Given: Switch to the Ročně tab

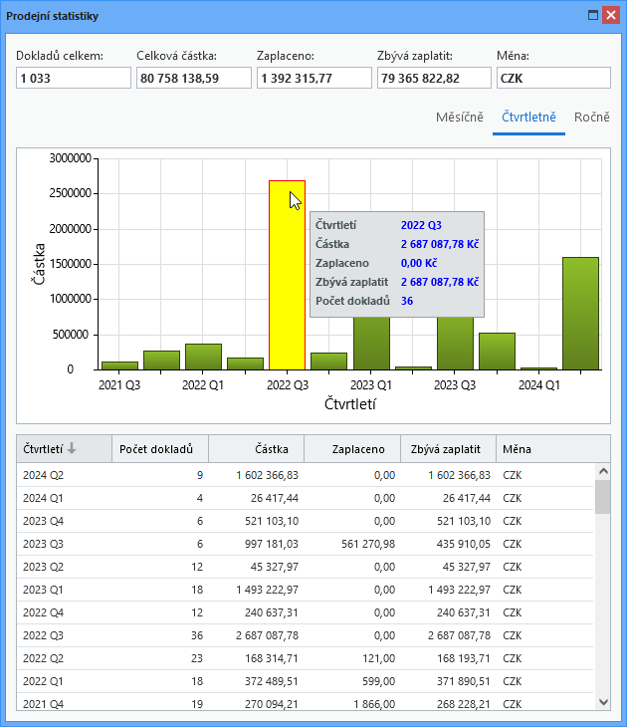Looking at the screenshot, I should (x=591, y=117).
